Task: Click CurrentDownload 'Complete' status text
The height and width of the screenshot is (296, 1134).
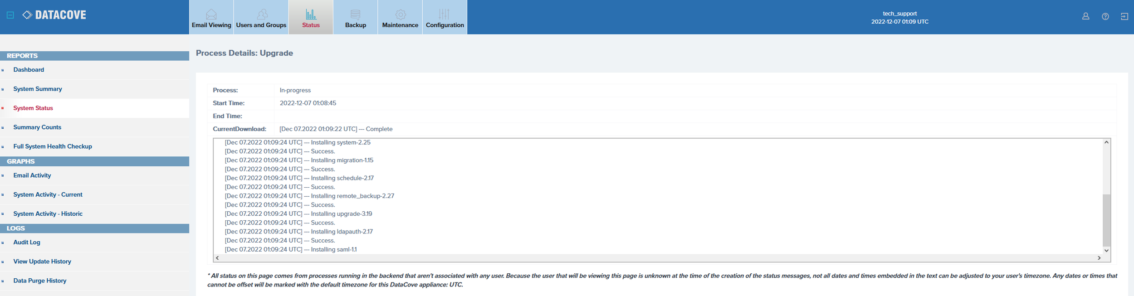Action: pyautogui.click(x=379, y=129)
